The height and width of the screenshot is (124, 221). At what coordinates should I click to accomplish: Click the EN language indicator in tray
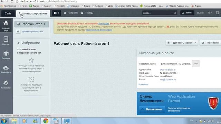tap(192, 121)
